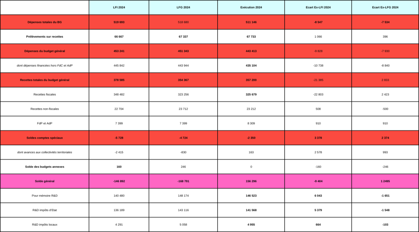Select the -146 892 Solde général cell

[x=119, y=181]
